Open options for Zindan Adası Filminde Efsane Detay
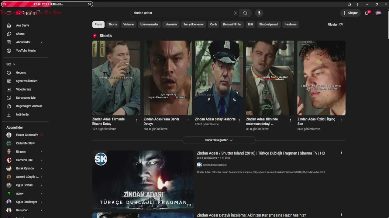Image resolution: width=389 pixels, height=218 pixels. click(x=137, y=121)
